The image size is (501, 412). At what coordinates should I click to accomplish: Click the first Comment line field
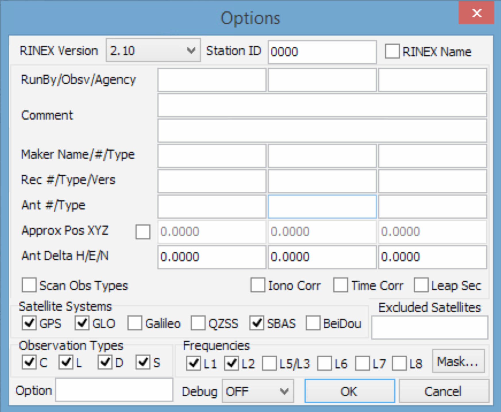322,105
